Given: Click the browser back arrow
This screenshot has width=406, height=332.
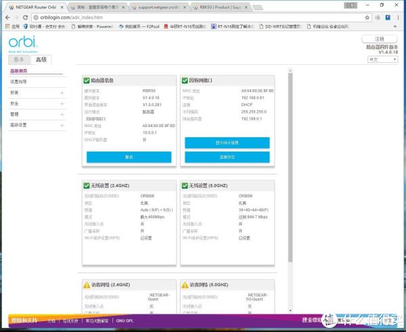Looking at the screenshot, I should (7, 18).
